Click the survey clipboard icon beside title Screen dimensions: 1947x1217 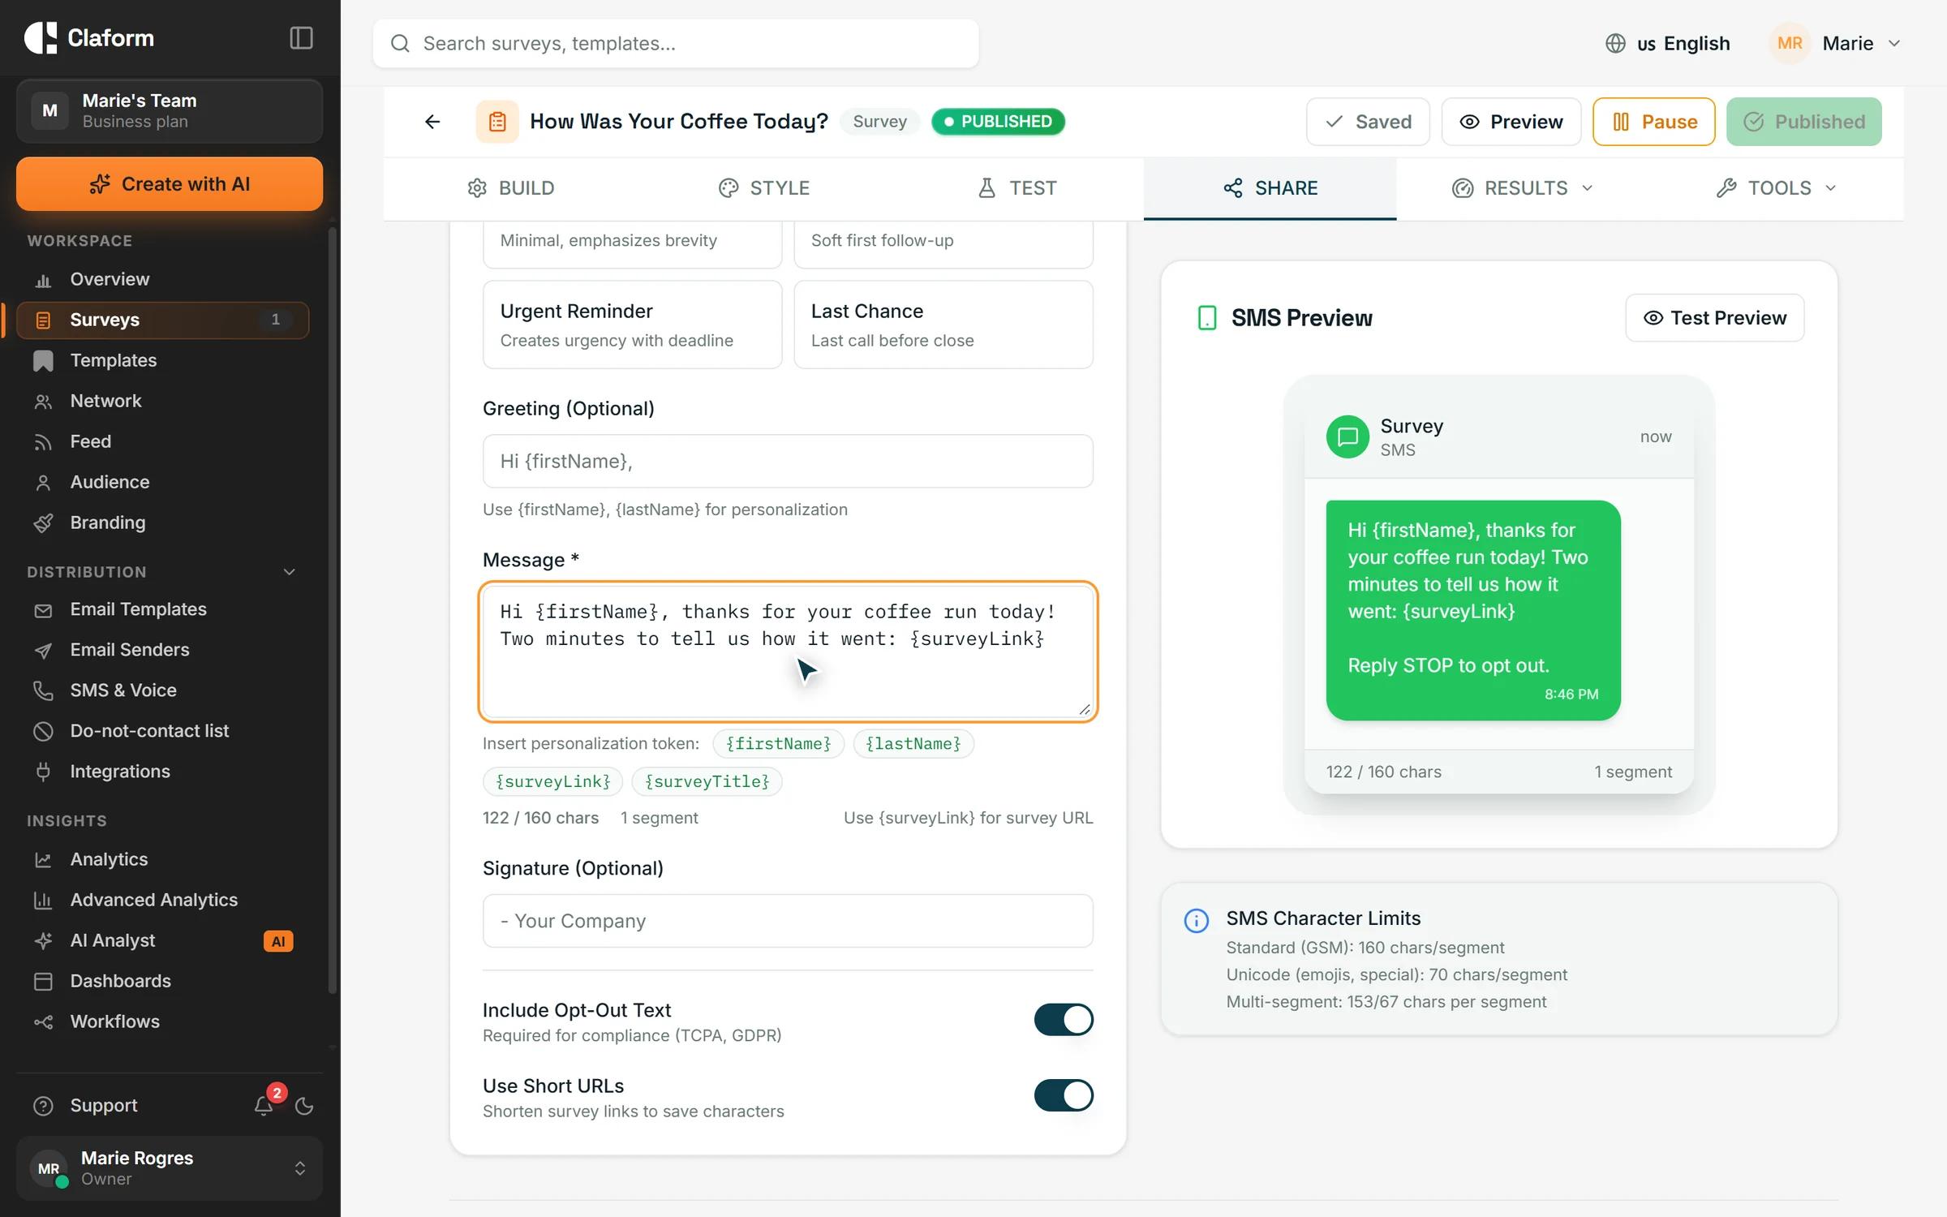pos(497,122)
